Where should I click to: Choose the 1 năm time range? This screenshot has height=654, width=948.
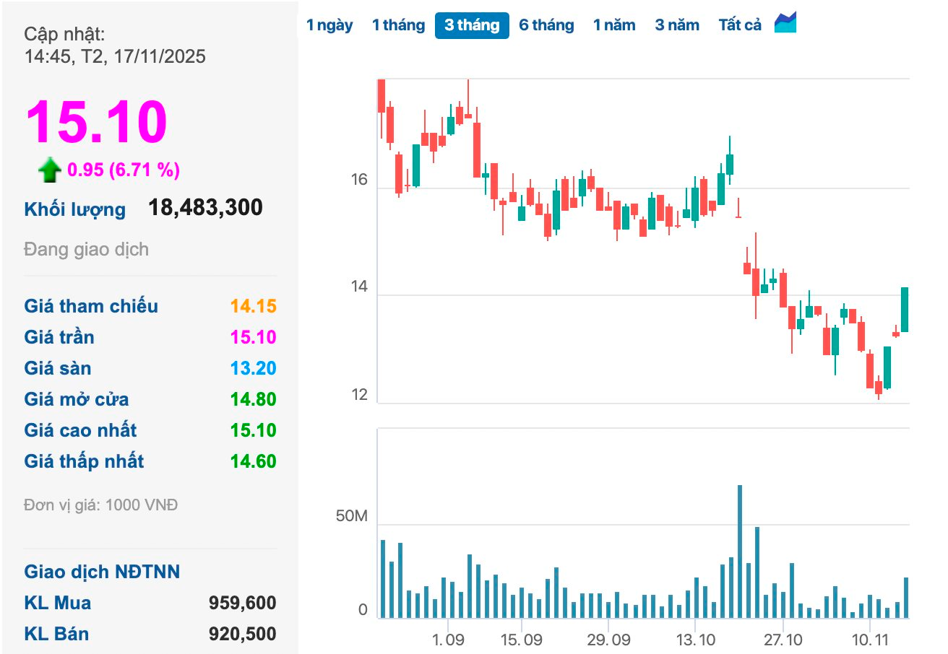[x=614, y=25]
